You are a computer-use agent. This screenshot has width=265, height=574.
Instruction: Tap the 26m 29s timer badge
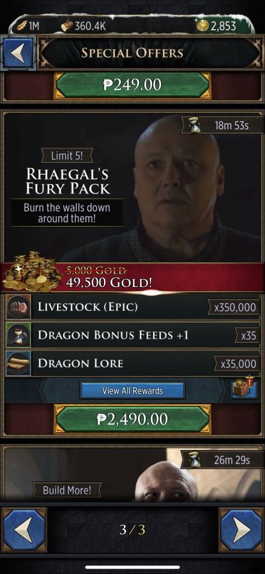(x=223, y=460)
